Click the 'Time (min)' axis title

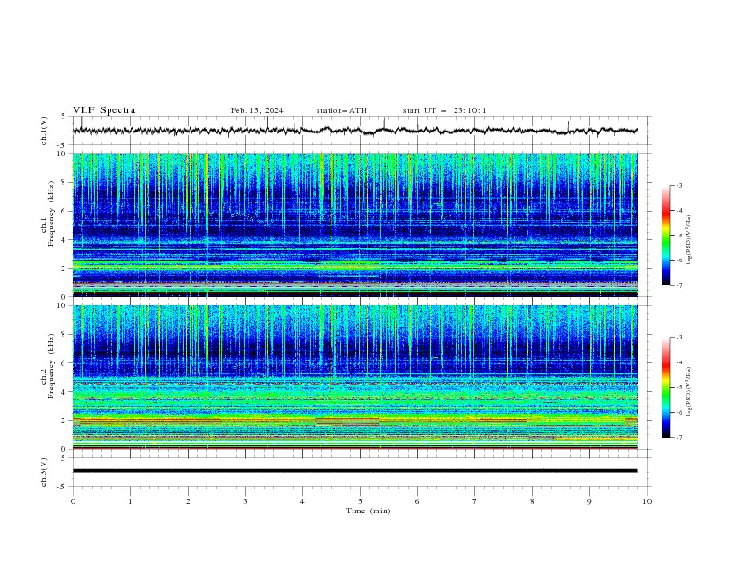pos(368,511)
